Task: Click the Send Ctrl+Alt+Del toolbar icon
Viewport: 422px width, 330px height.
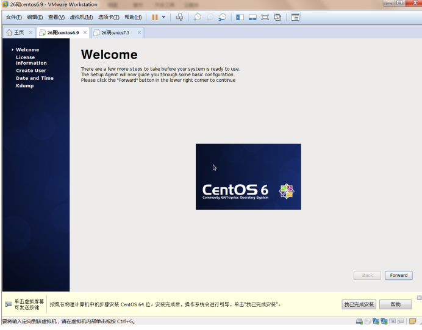Action: pyautogui.click(x=179, y=17)
